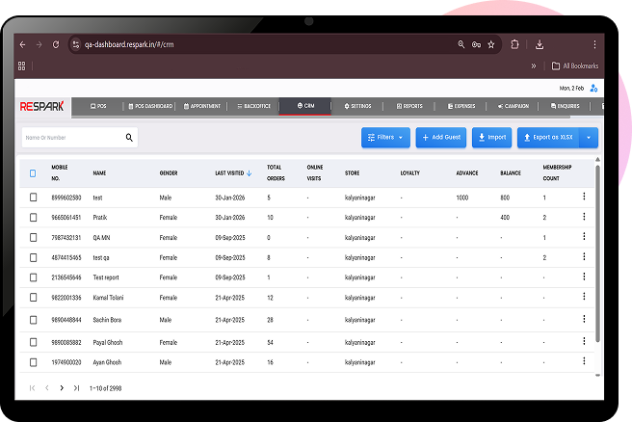Switch to the Appointment tab
The width and height of the screenshot is (632, 422).
[x=202, y=106]
